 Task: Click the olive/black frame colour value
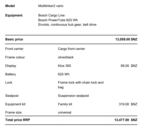click(x=66, y=57)
